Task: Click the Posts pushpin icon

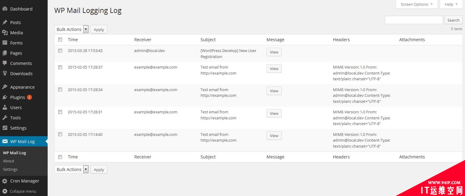Action: point(5,23)
